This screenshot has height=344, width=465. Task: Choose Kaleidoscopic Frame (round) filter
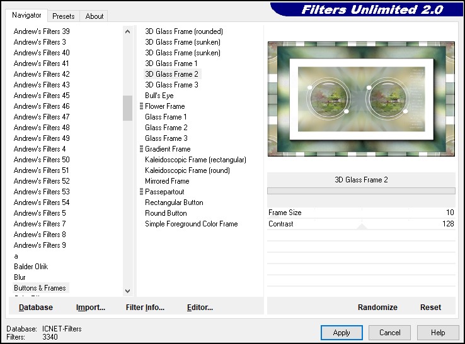187,170
